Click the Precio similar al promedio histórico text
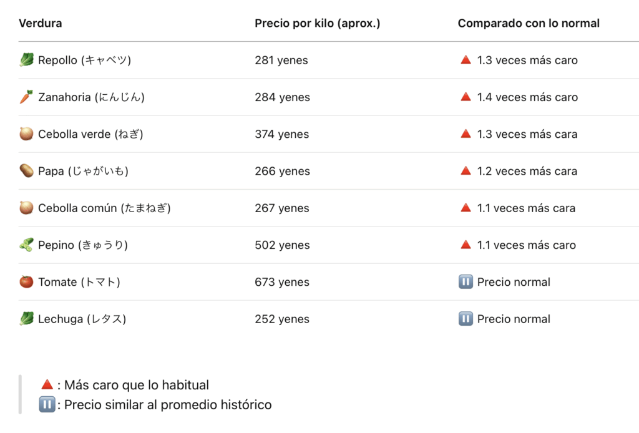The image size is (639, 433). click(168, 404)
